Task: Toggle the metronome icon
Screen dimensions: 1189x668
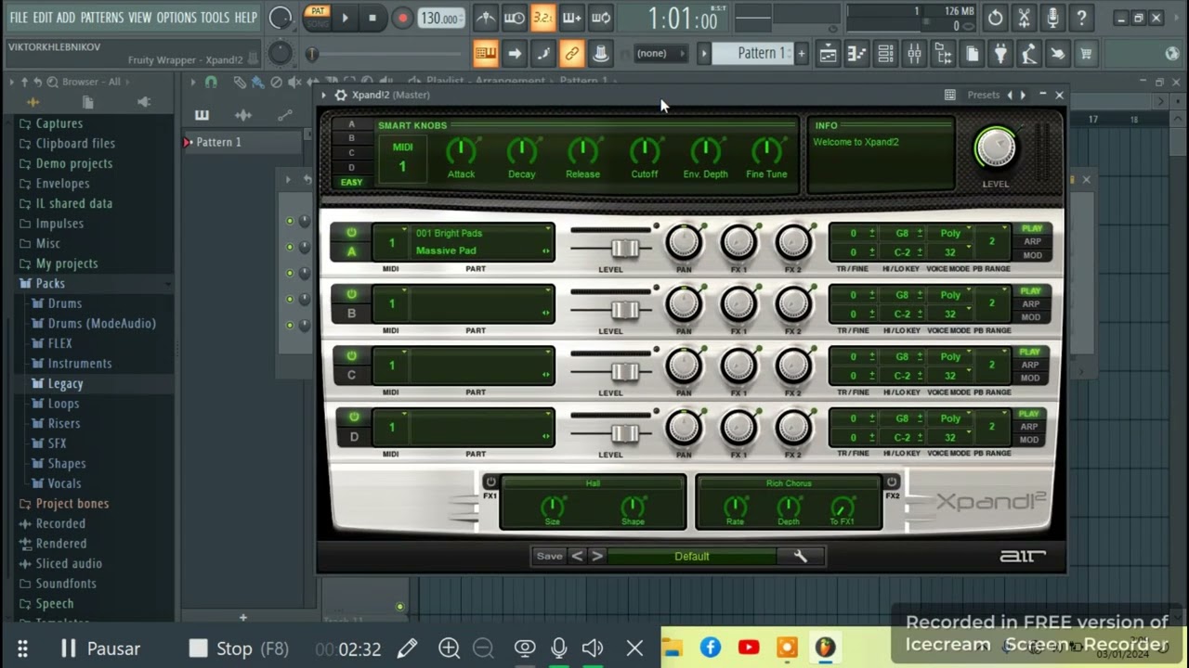Action: pos(485,18)
